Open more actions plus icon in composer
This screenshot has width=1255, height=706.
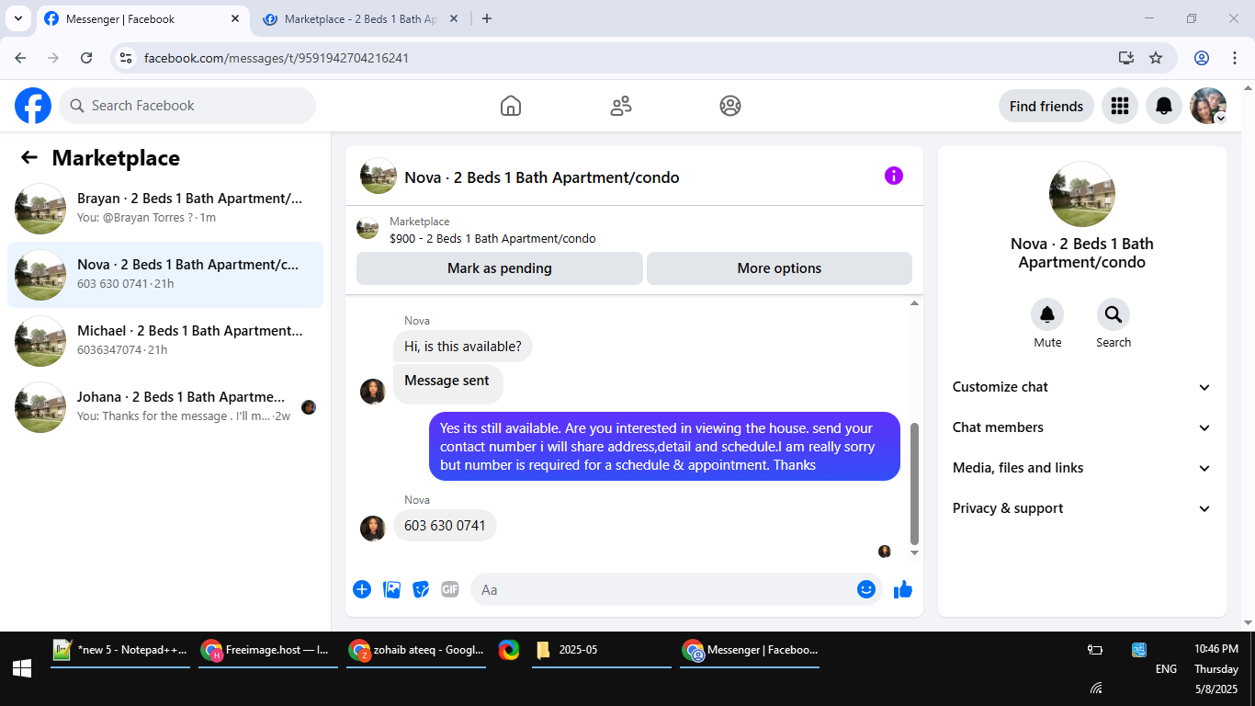[x=362, y=589]
